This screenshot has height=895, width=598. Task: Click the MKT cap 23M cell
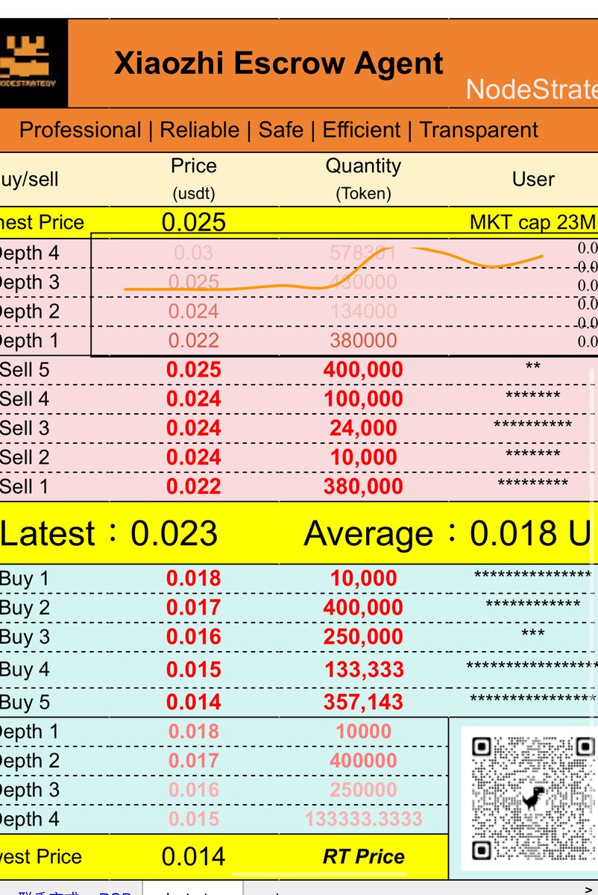[x=532, y=222]
